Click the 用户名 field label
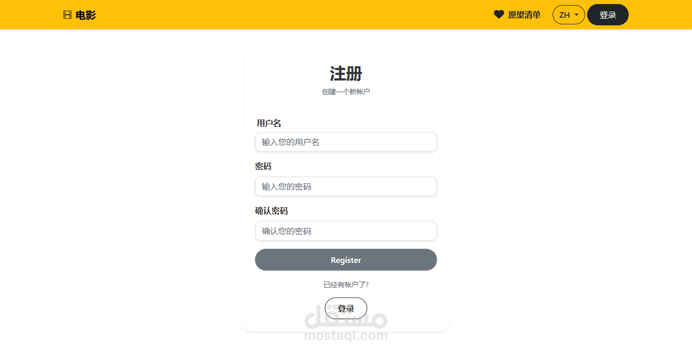Image resolution: width=692 pixels, height=350 pixels. click(269, 123)
